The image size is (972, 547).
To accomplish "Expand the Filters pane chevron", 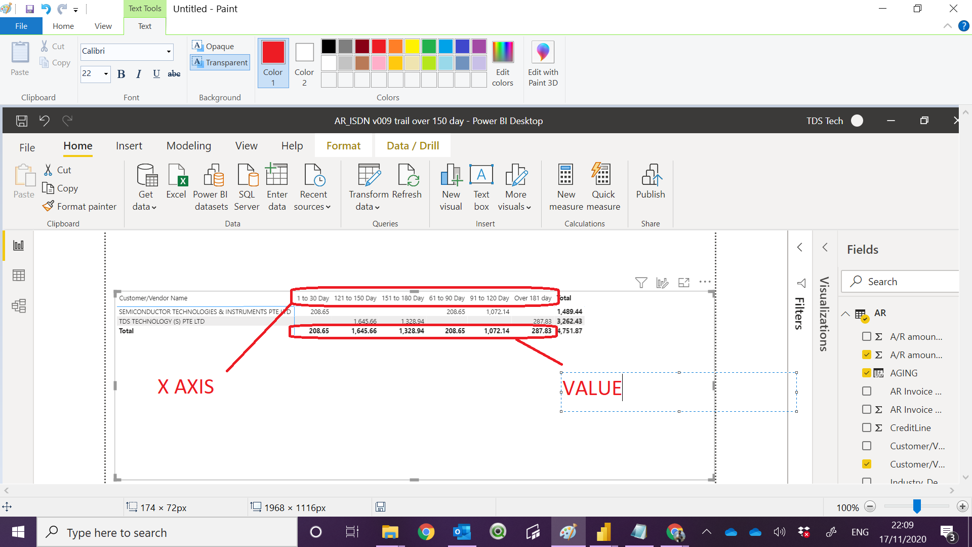I will [800, 247].
